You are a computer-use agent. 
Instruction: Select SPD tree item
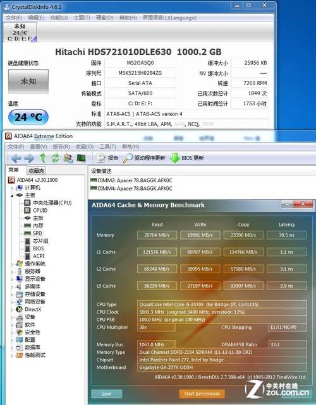point(33,233)
